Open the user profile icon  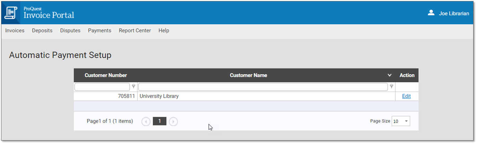431,13
